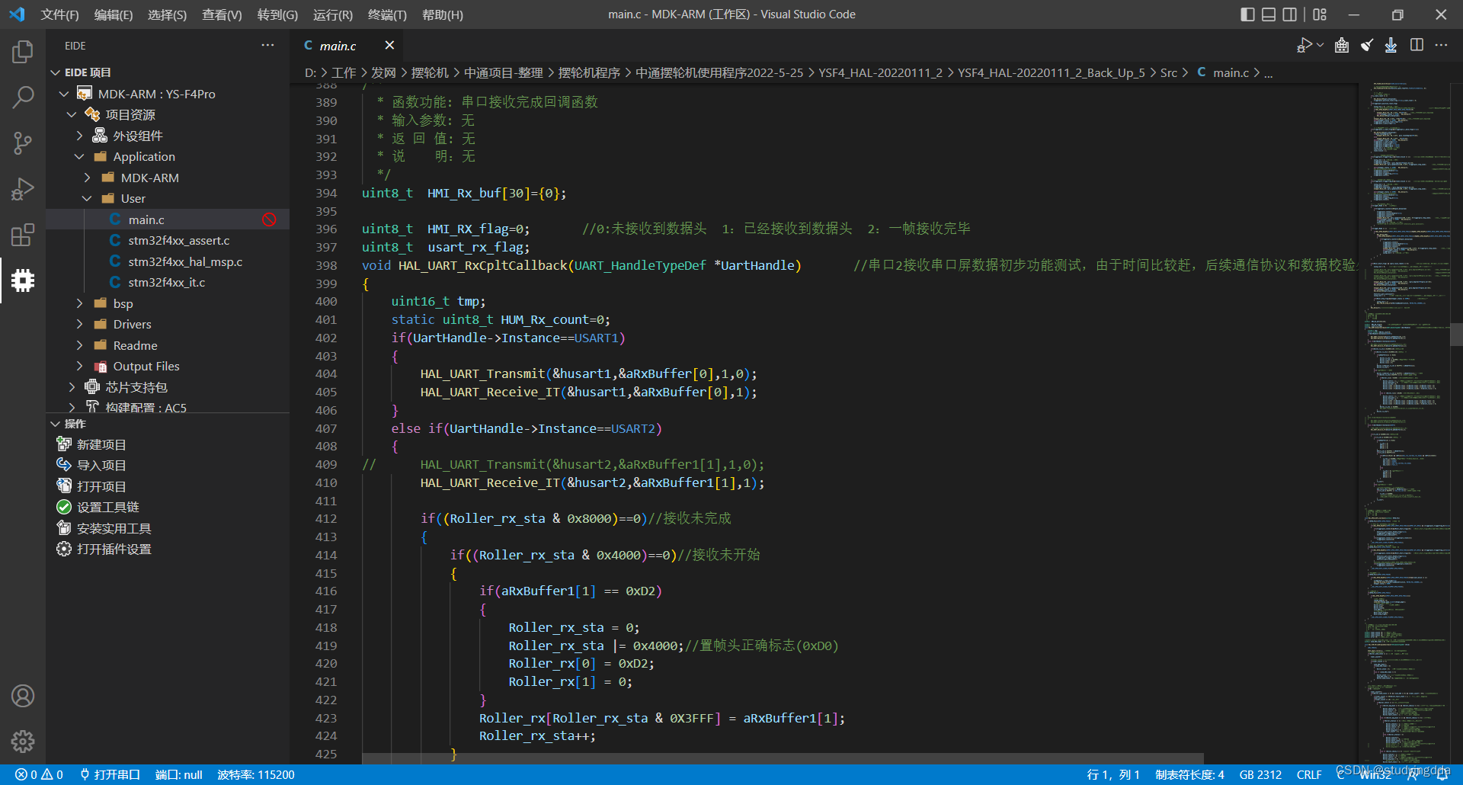
Task: Open the 查看(V) menu
Action: [x=222, y=14]
